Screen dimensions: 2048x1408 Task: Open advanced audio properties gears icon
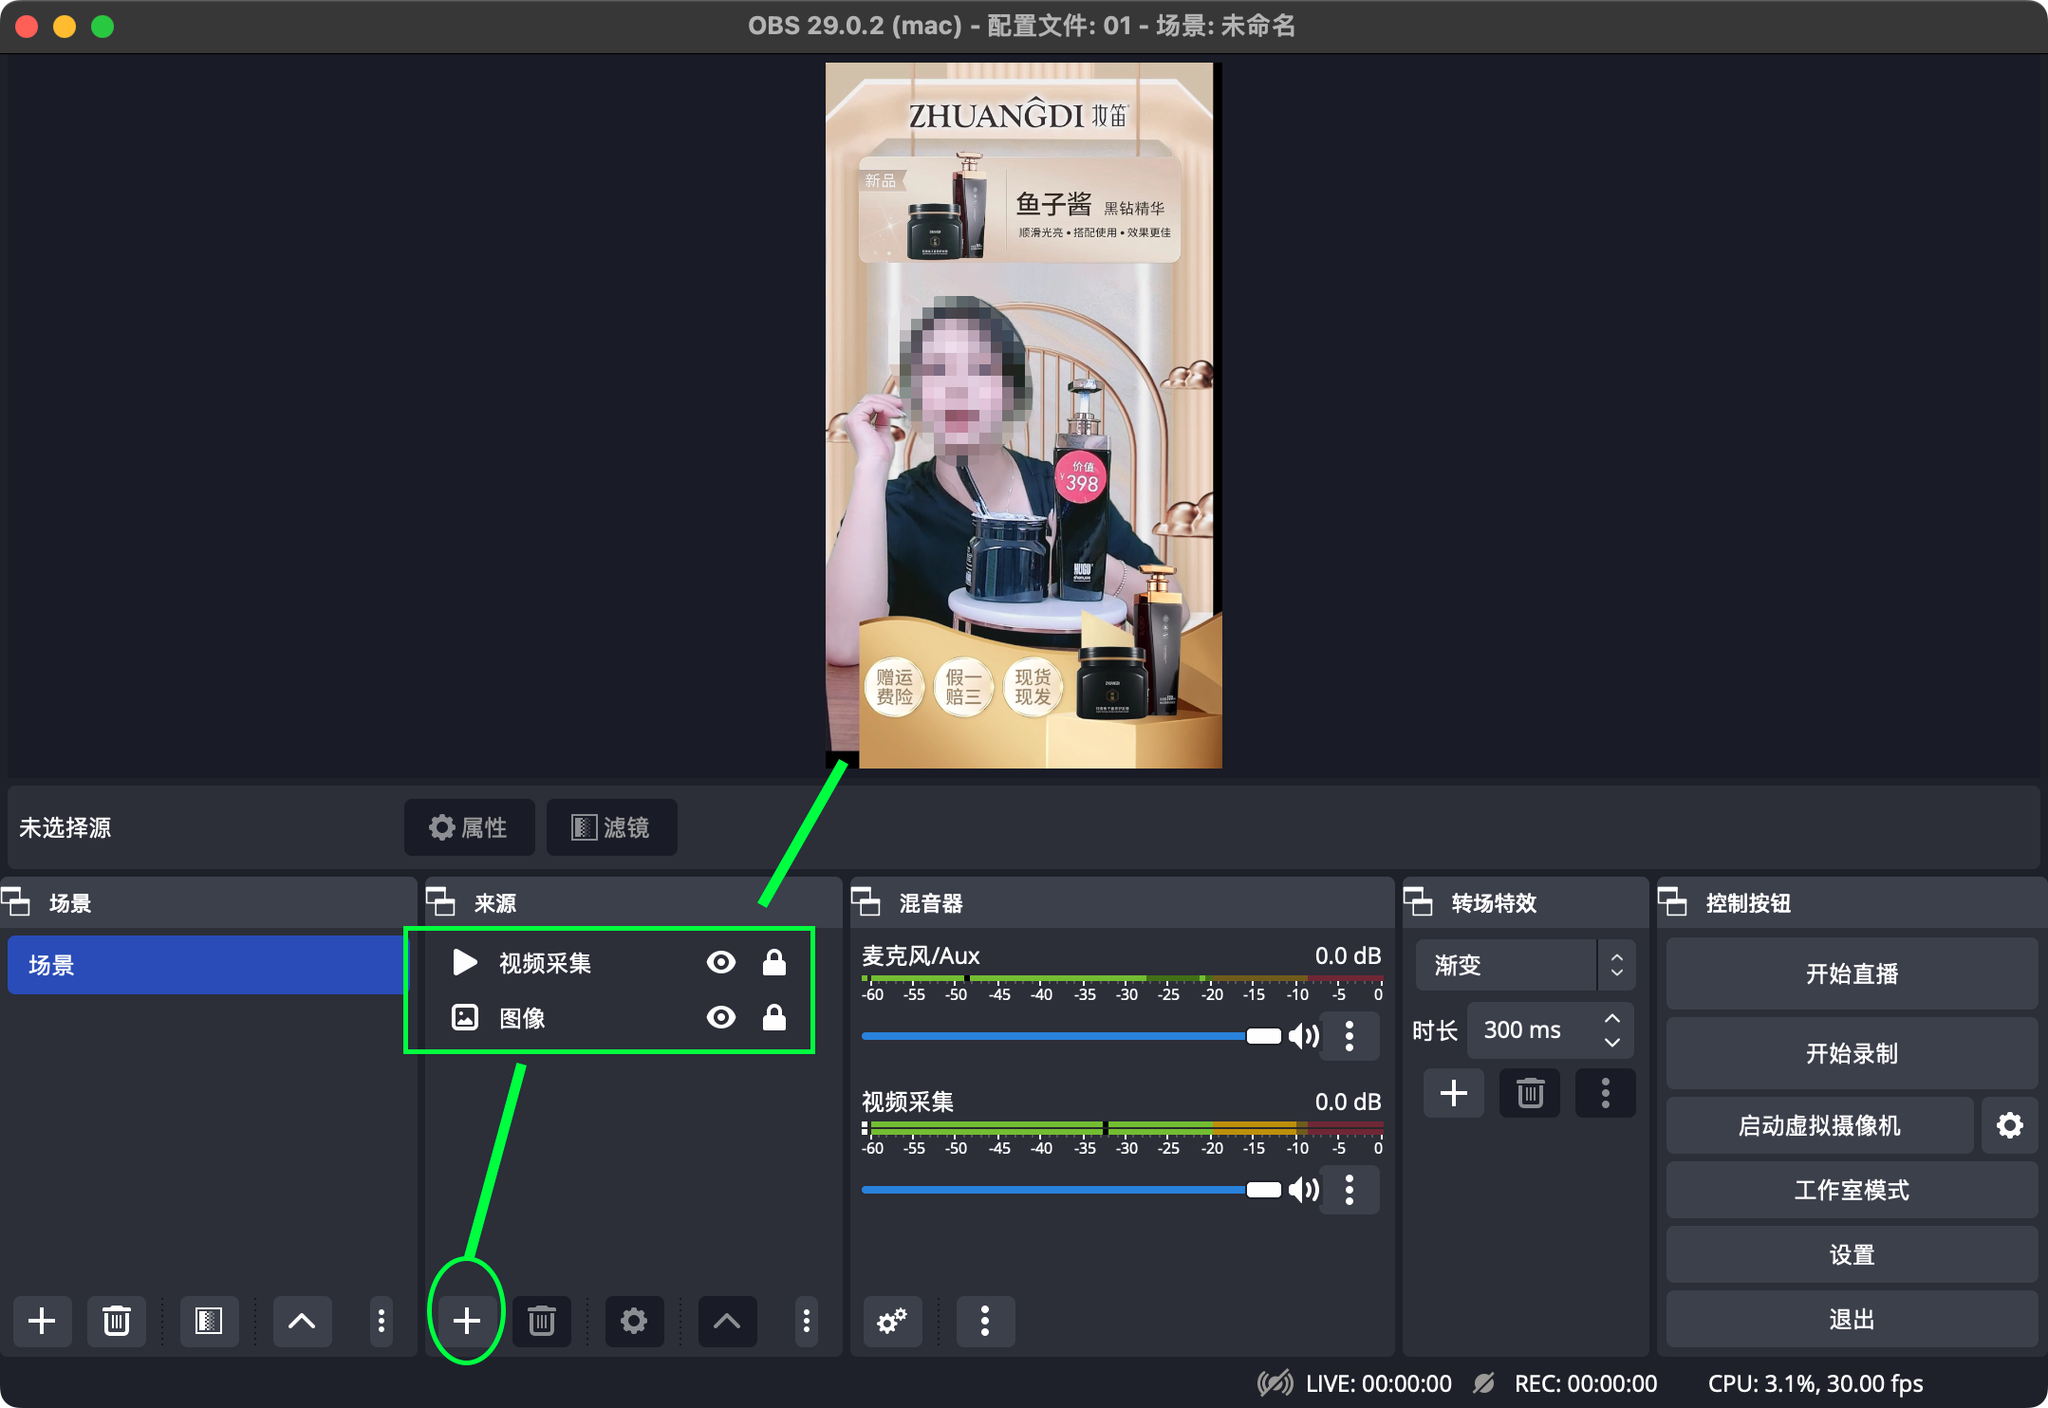tap(891, 1320)
